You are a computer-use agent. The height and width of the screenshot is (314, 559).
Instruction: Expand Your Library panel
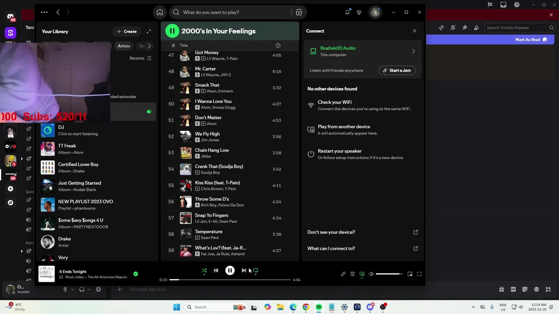coord(149,31)
